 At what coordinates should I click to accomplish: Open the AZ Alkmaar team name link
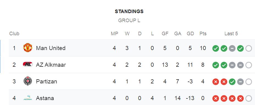click(51, 65)
